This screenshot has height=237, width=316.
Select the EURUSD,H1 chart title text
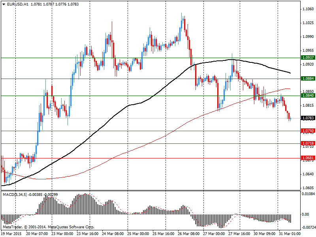18,4
